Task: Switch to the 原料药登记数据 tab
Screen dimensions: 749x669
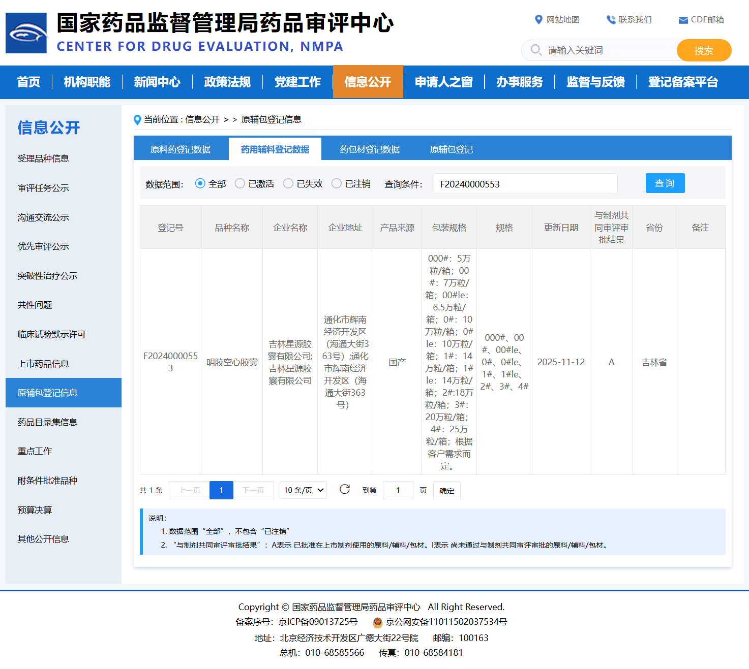Action: click(181, 149)
